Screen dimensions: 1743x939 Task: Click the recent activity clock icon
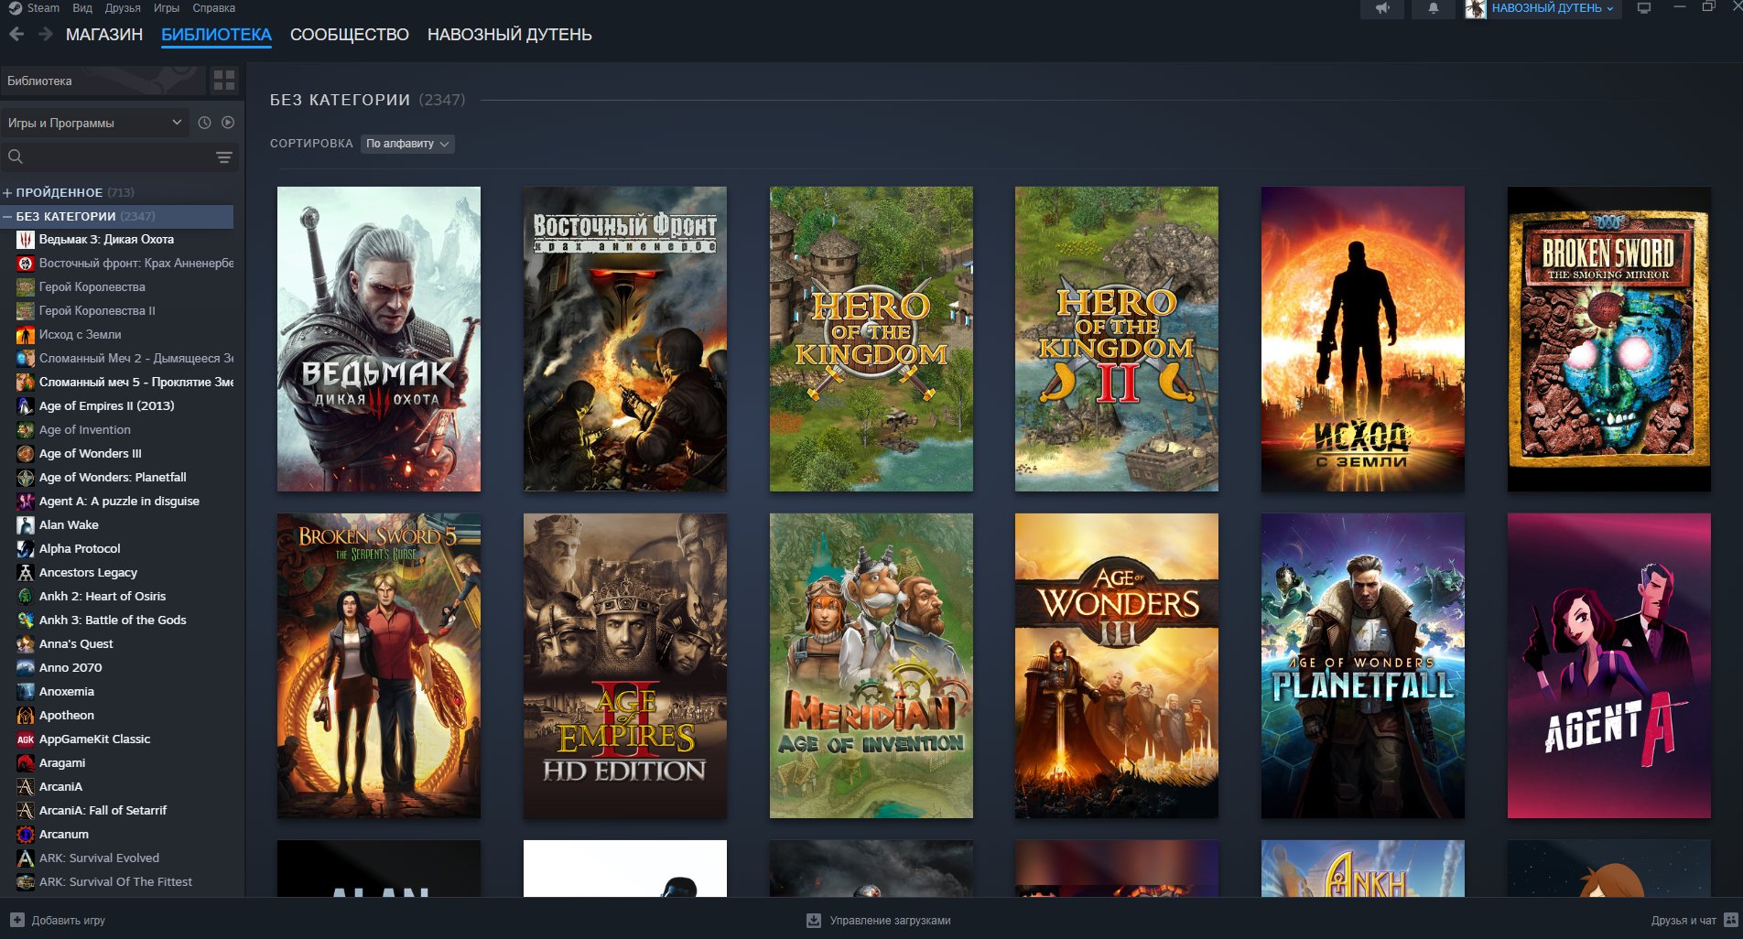(204, 123)
